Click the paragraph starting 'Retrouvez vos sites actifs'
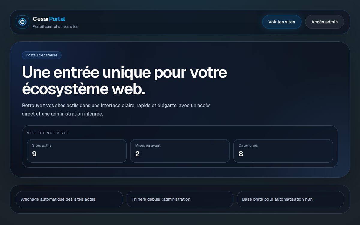360x225 pixels. 116,109
